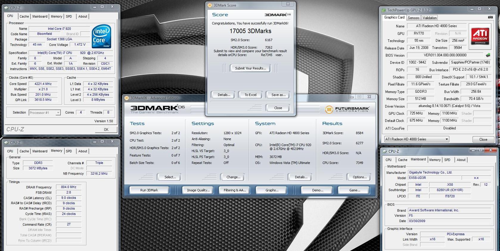Click Submit Your Results button
The image size is (500, 251).
click(x=250, y=68)
